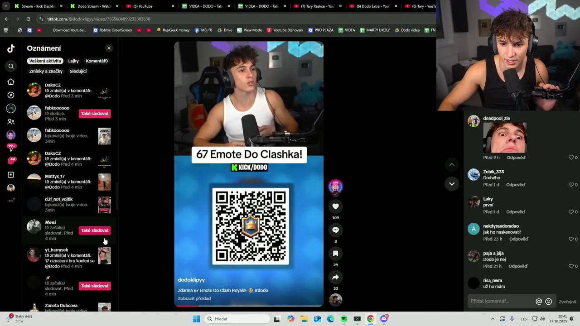The height and width of the screenshot is (326, 580).
Task: Open Spotify from the taskbar
Action: (x=344, y=319)
